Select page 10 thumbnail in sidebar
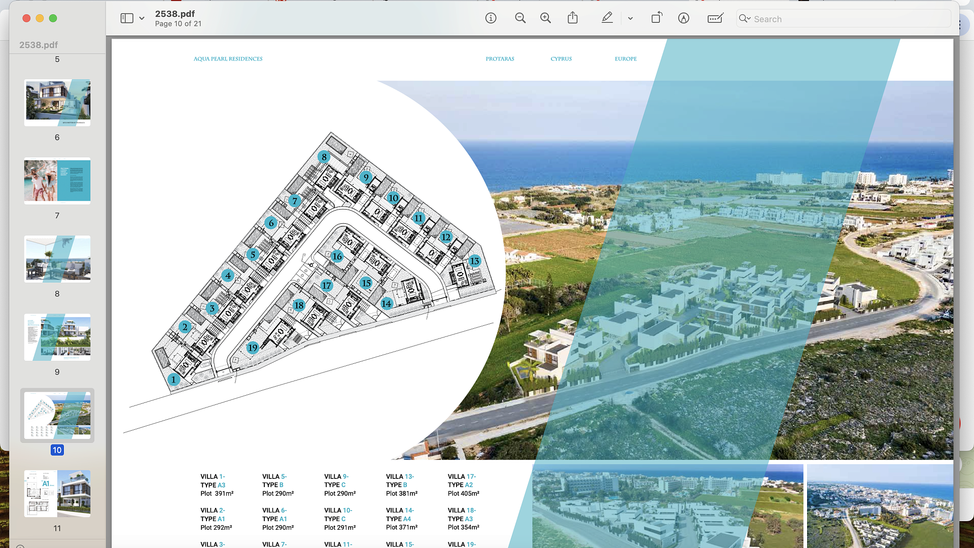The height and width of the screenshot is (548, 974). [57, 415]
